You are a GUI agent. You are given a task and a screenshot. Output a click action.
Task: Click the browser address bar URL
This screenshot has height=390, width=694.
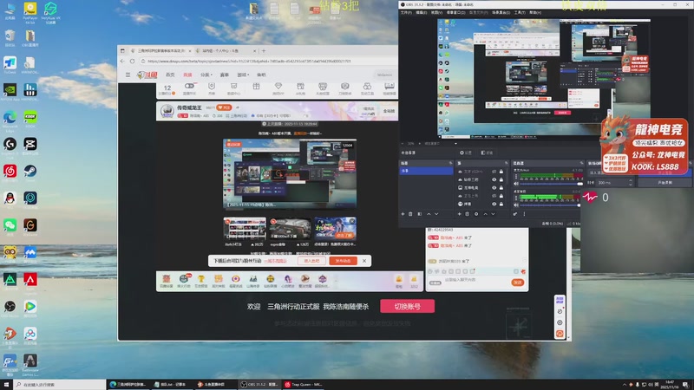249,61
